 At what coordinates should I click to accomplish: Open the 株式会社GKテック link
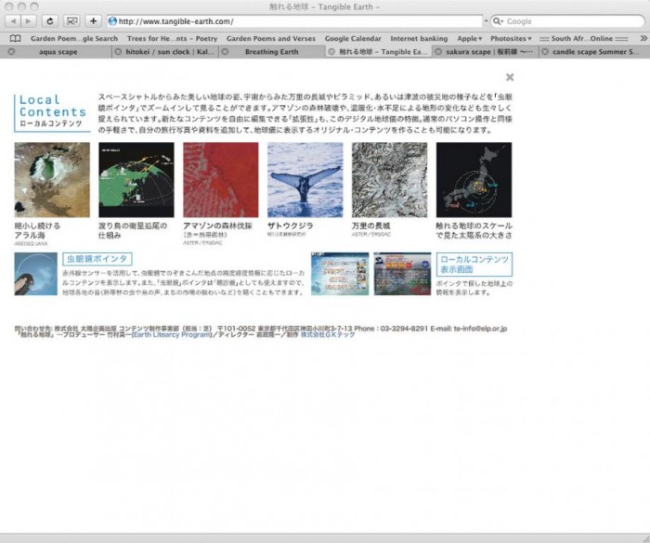click(x=328, y=334)
